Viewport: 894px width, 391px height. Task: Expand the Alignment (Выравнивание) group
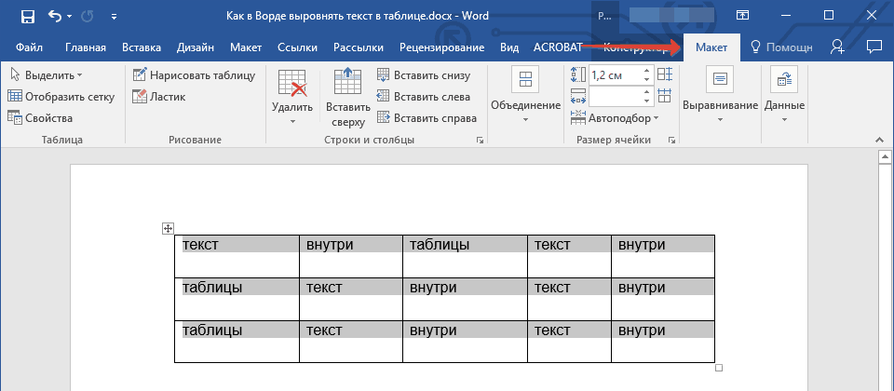pos(720,95)
